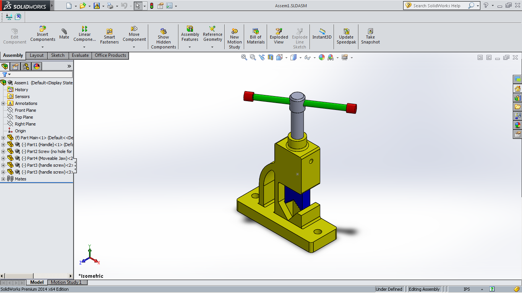Open the Assembly Features dropdown arrow

(190, 47)
